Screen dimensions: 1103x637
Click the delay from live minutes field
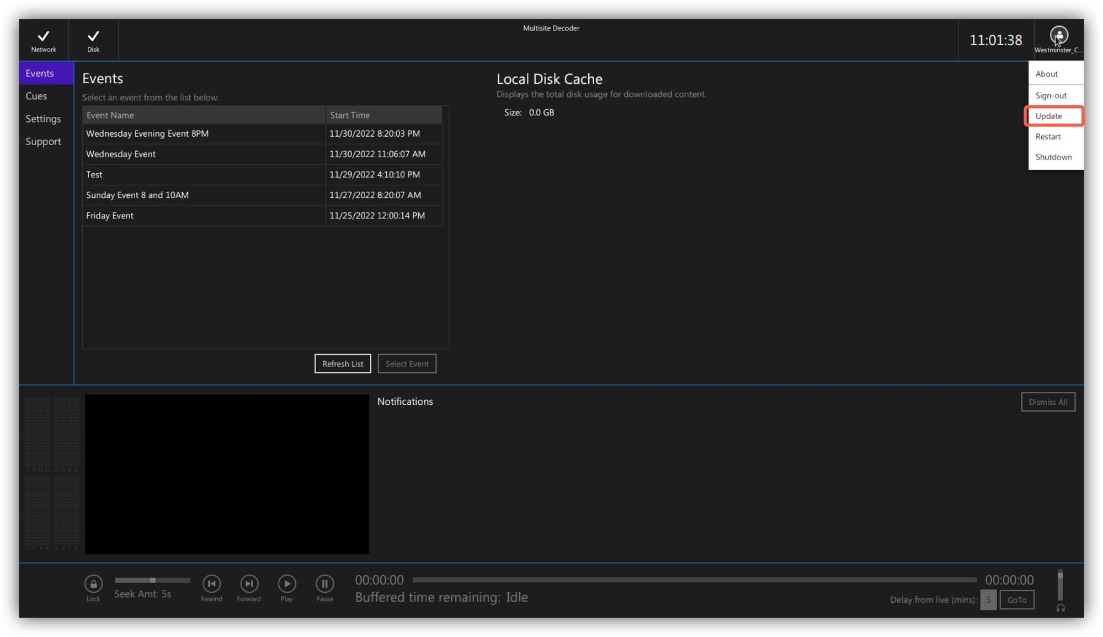pyautogui.click(x=988, y=599)
